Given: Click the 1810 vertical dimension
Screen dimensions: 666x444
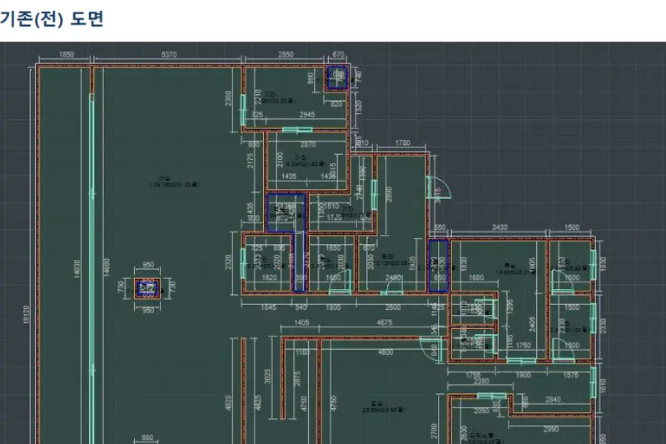Looking at the screenshot, I should point(603,386).
